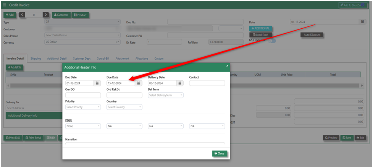Click the Delivery Date field 05-12-2024

click(x=162, y=83)
